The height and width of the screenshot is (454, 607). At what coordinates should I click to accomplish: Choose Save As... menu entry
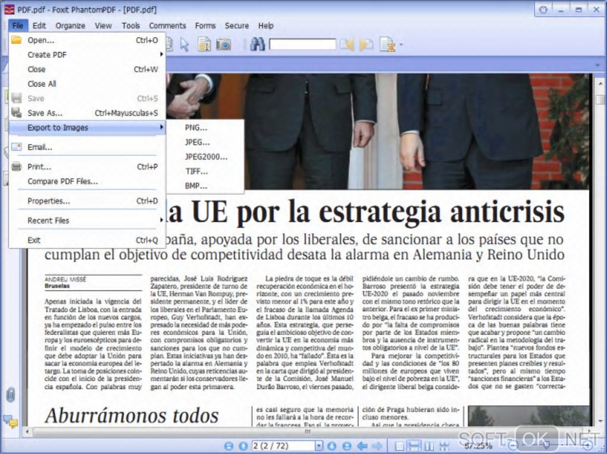(x=87, y=113)
